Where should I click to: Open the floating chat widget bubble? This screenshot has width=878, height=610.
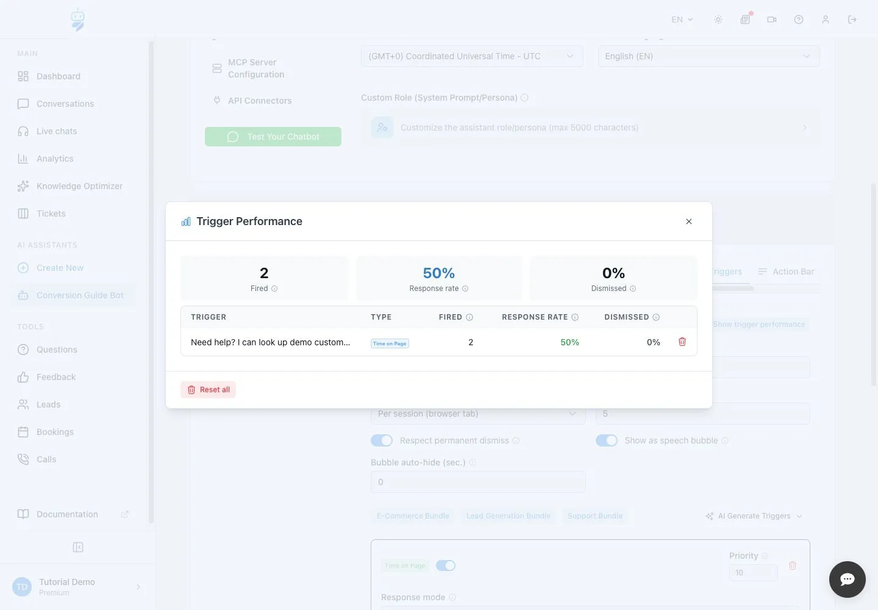(x=848, y=579)
